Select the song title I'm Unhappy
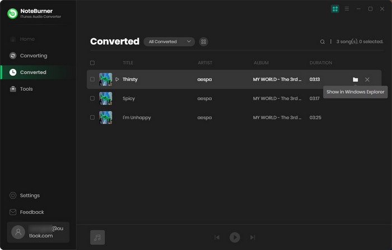 [137, 118]
